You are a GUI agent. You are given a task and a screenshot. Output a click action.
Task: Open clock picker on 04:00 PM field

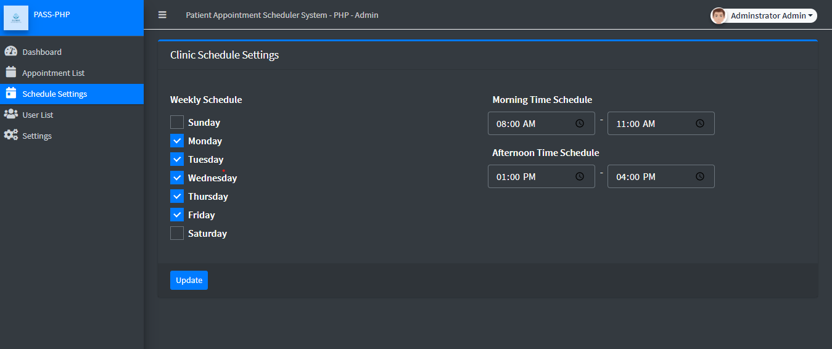click(700, 176)
